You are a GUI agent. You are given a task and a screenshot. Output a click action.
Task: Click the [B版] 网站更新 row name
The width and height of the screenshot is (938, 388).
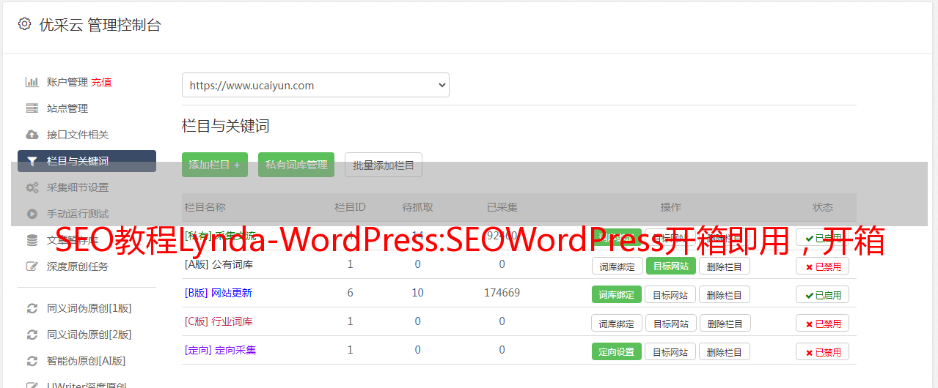219,293
